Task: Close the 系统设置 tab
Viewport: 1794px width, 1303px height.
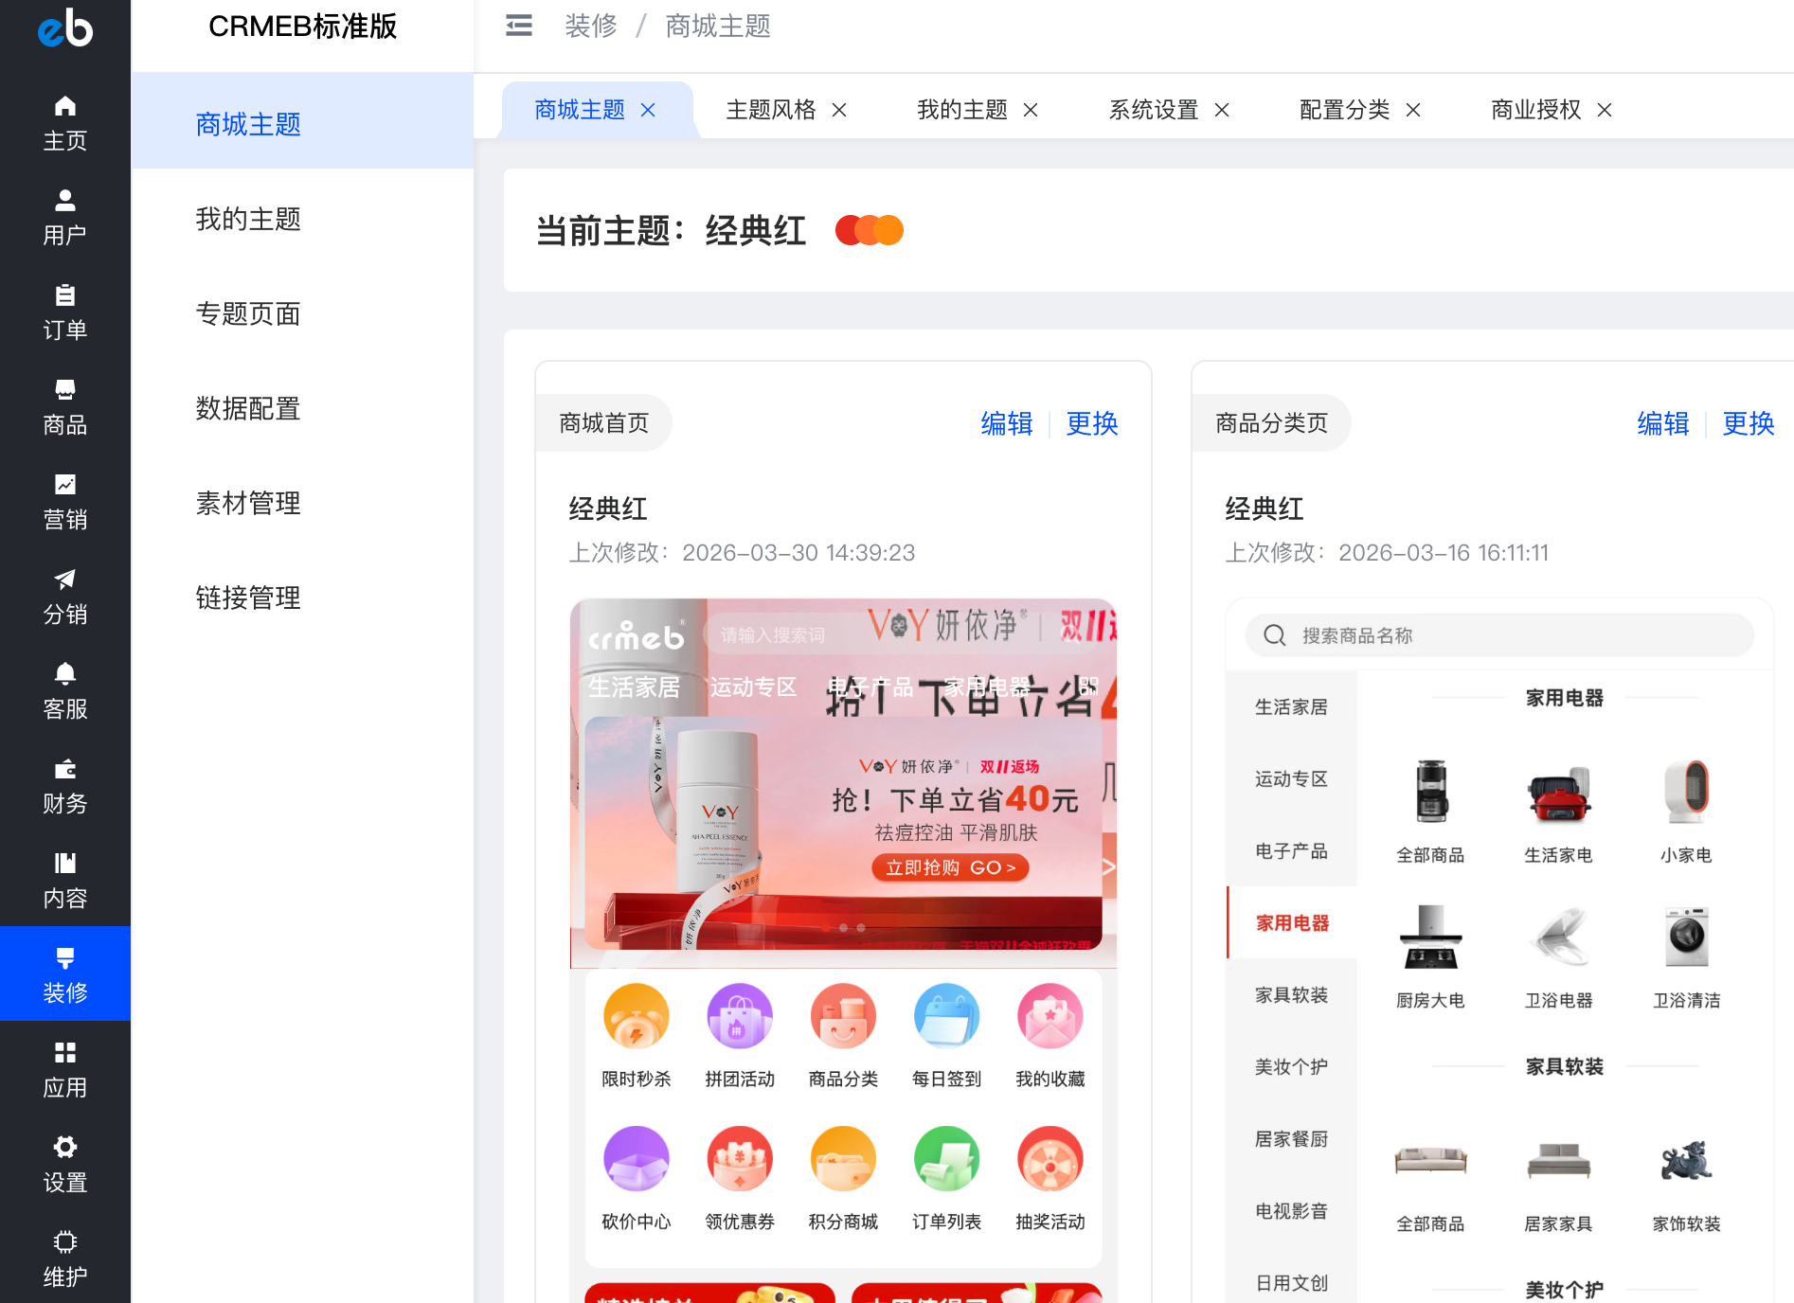Action: (1222, 110)
